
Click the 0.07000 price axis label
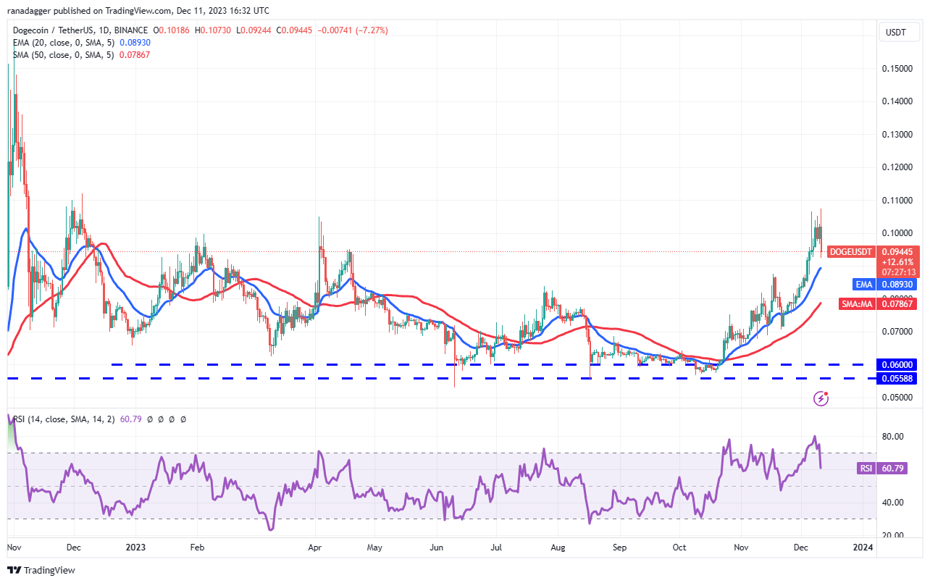[898, 332]
